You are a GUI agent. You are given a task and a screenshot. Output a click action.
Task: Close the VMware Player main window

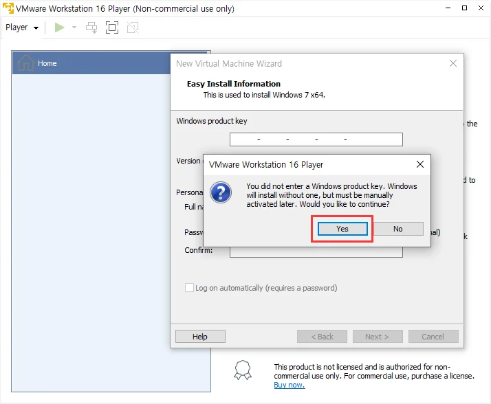481,8
